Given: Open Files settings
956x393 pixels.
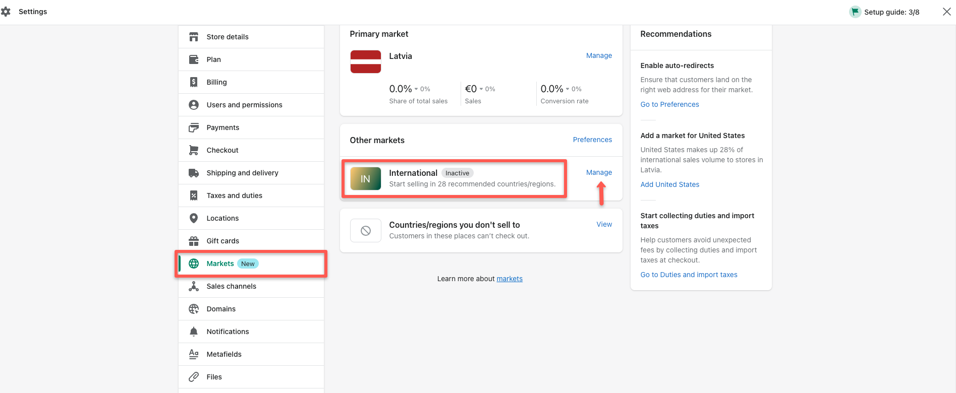Looking at the screenshot, I should pos(251,377).
